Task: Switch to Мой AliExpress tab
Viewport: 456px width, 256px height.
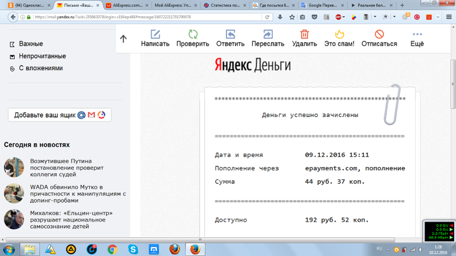Action: [176, 5]
